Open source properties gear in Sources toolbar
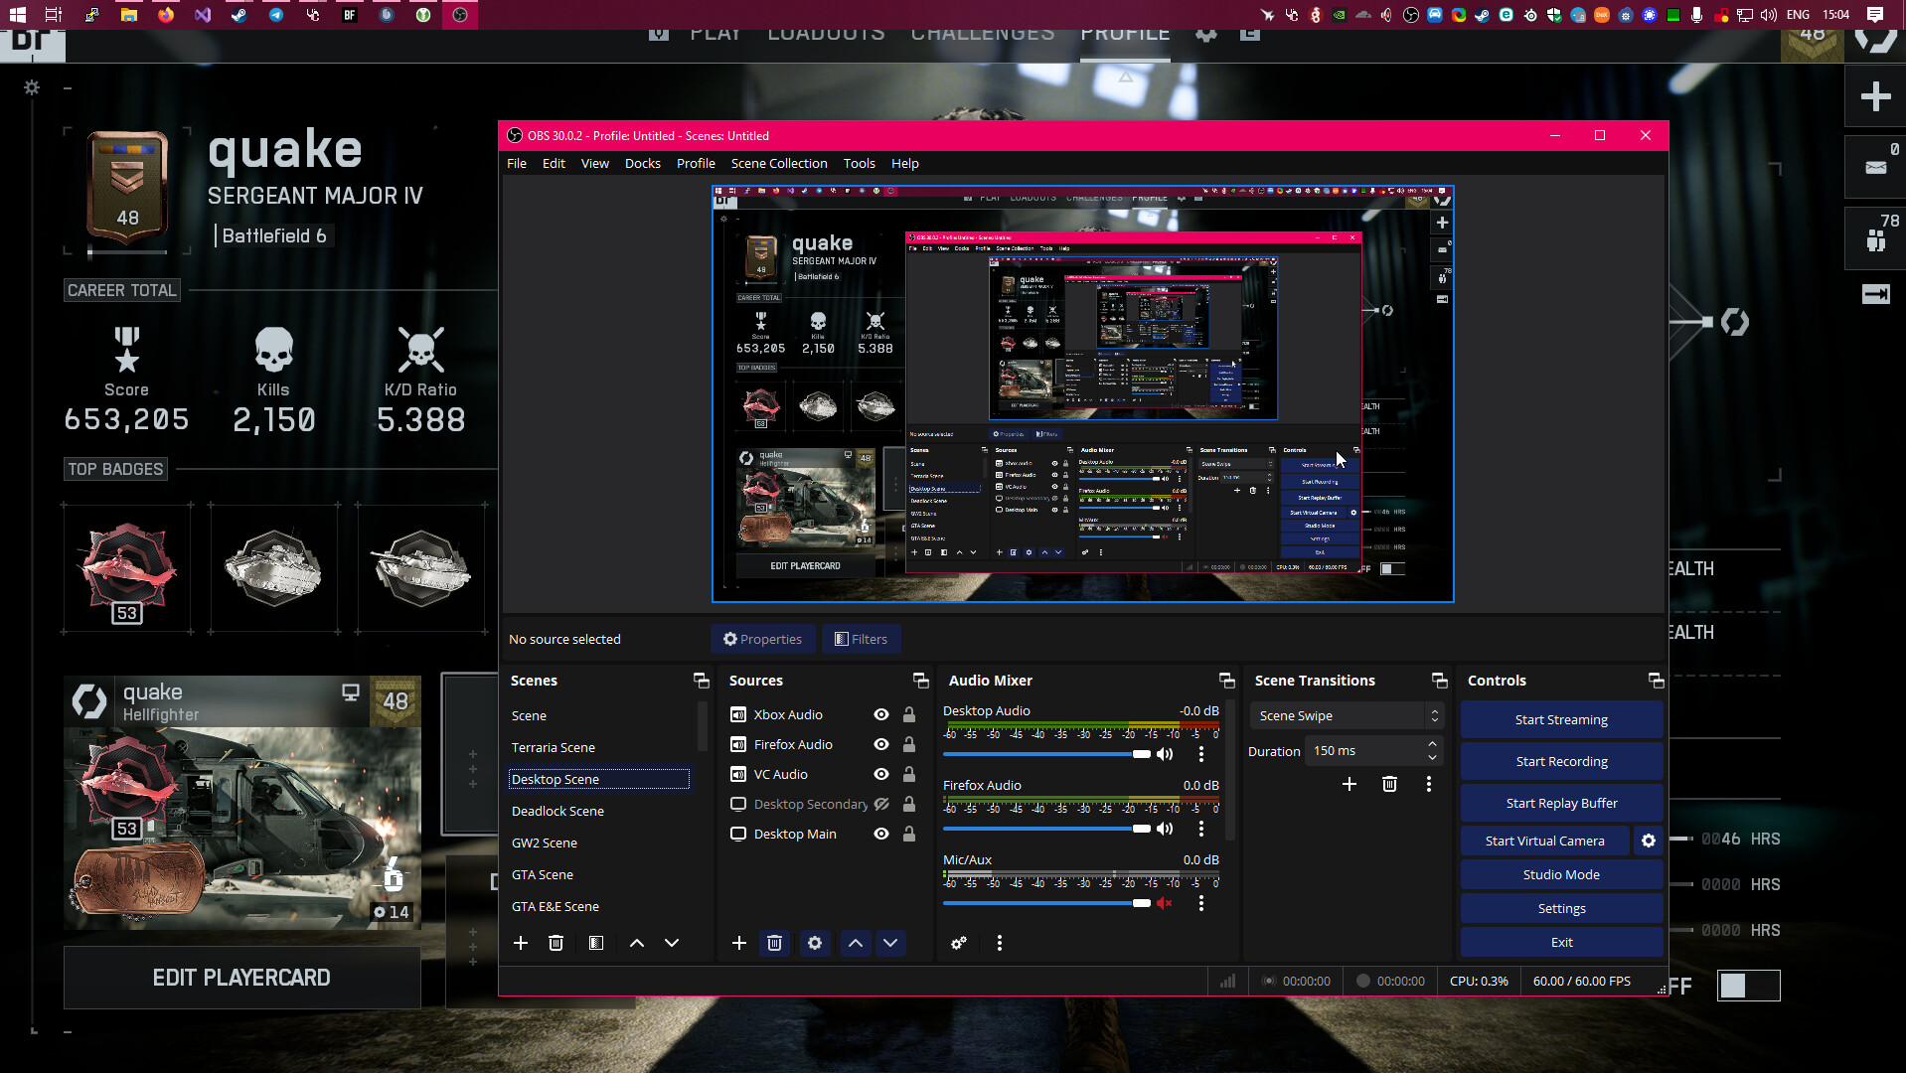1906x1073 pixels. (815, 943)
